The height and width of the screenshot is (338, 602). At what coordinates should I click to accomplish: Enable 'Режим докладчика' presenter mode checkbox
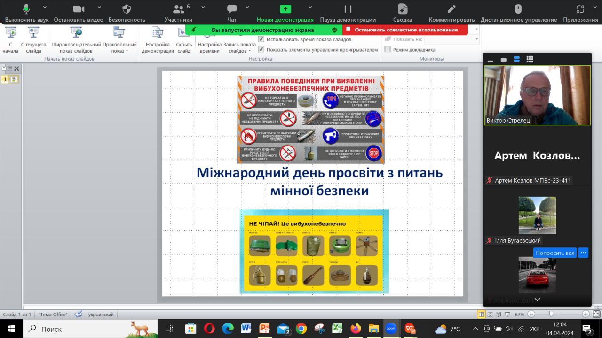388,49
